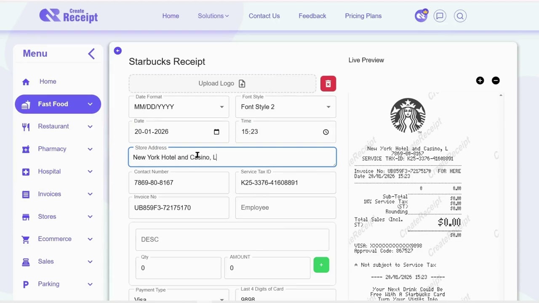The image size is (539, 303).
Task: Expand the Invoices chevron
Action: [90, 194]
